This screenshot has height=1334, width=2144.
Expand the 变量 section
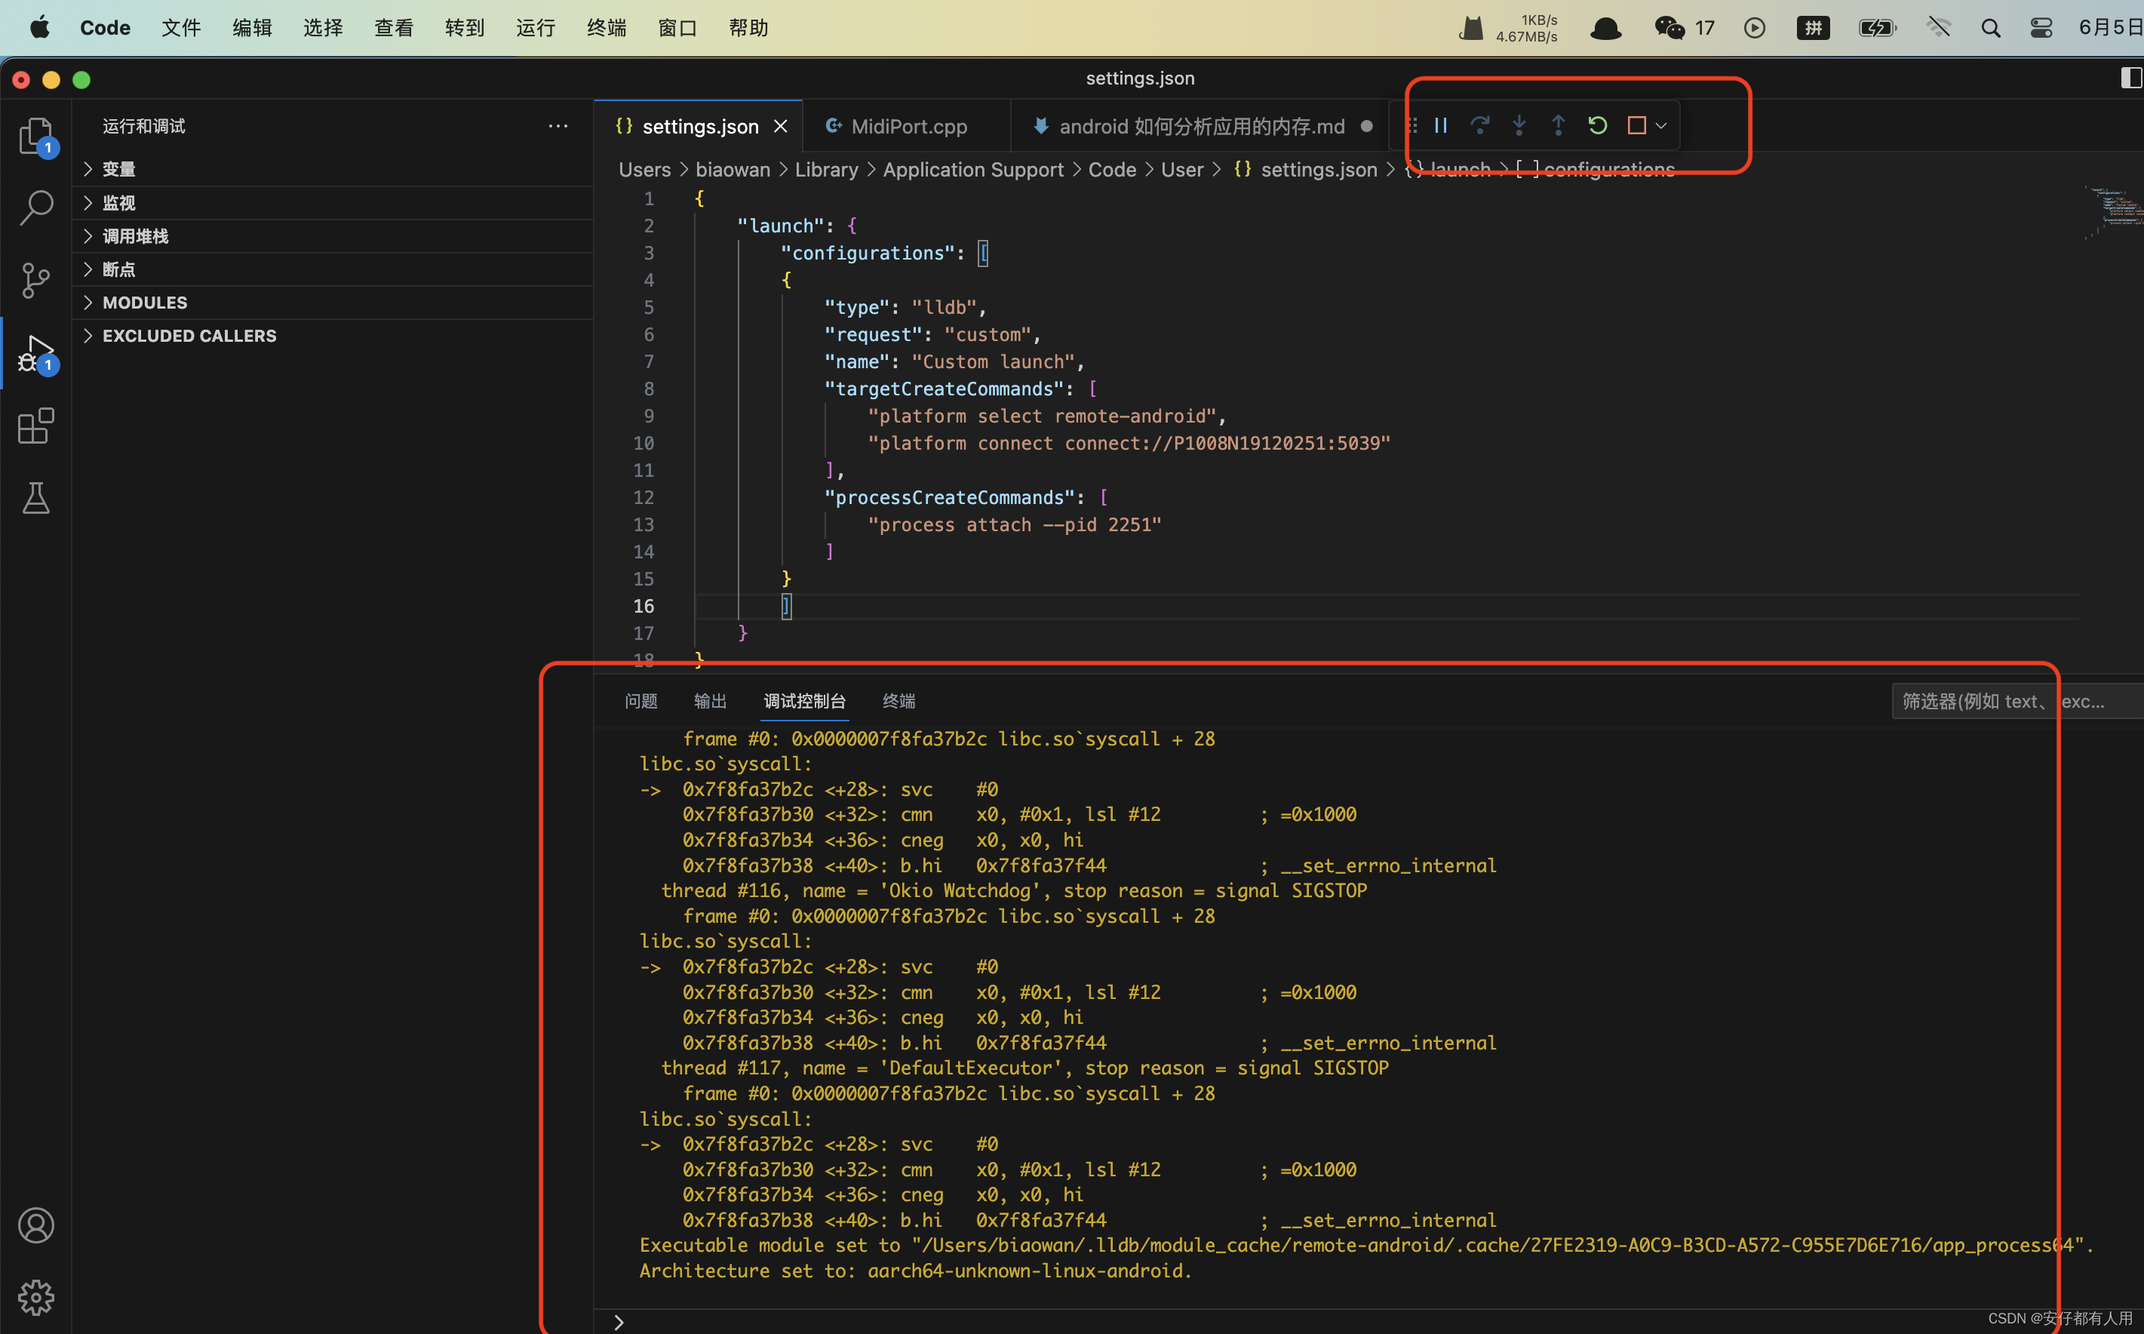(332, 168)
